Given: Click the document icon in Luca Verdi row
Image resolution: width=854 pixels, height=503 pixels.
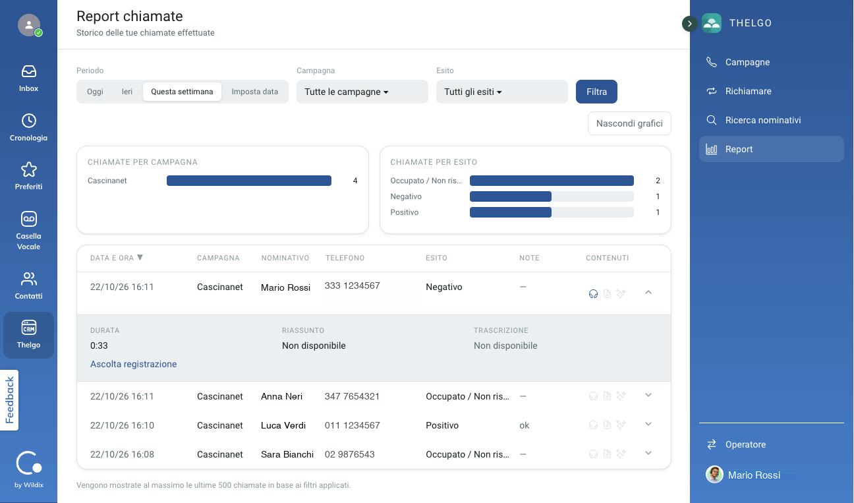Looking at the screenshot, I should pyautogui.click(x=607, y=425).
